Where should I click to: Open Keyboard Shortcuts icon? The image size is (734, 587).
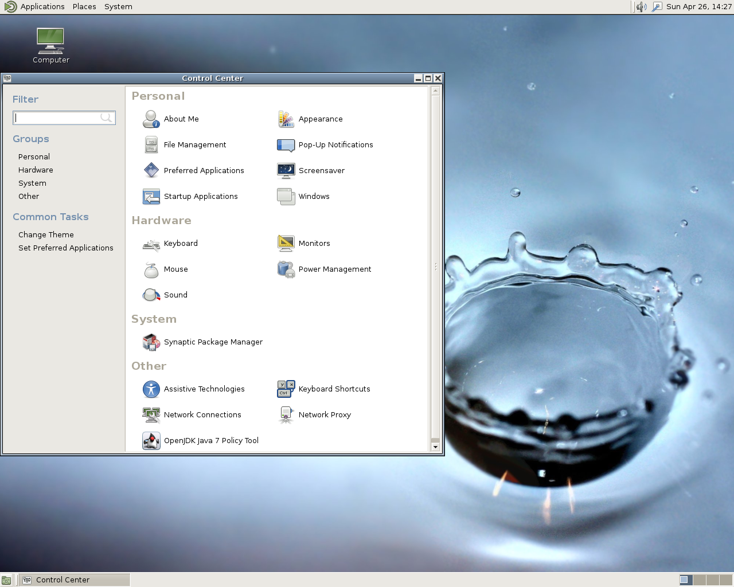click(286, 389)
